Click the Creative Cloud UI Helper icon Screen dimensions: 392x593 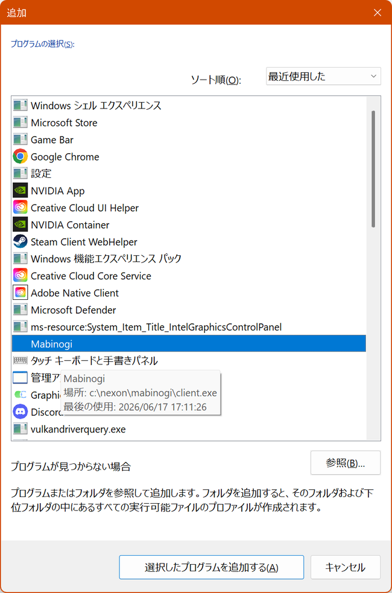tap(20, 208)
